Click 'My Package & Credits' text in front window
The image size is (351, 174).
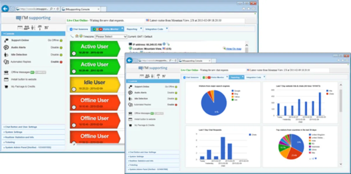[144, 125]
